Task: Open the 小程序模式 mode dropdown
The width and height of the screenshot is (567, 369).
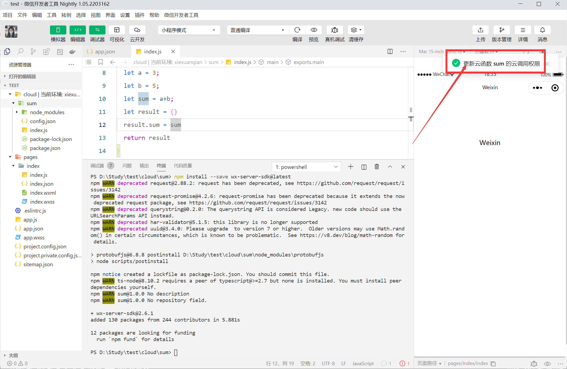Action: pyautogui.click(x=189, y=30)
